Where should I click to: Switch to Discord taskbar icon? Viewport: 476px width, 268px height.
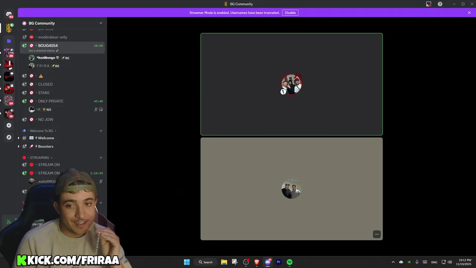[x=268, y=262]
